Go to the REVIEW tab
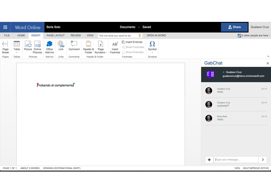This screenshot has height=193, width=271. point(76,36)
